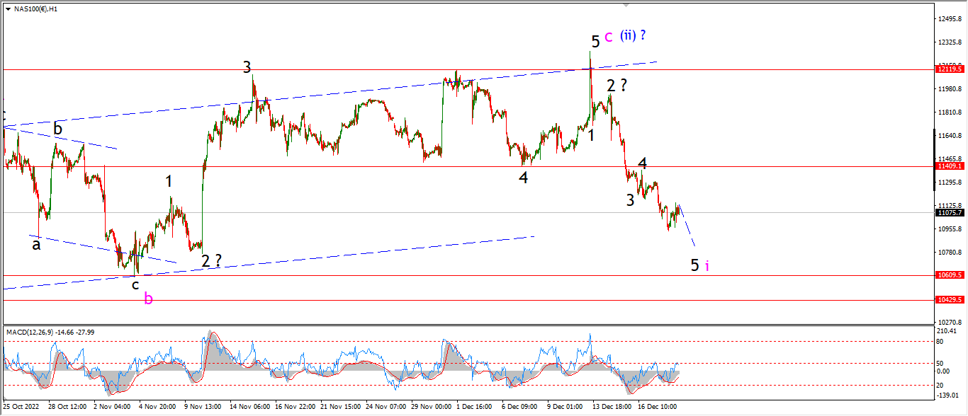Image resolution: width=968 pixels, height=416 pixels.
Task: Click the '3' wave label at November high
Action: pos(247,67)
